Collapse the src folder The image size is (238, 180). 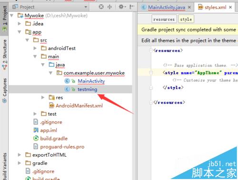[27, 40]
